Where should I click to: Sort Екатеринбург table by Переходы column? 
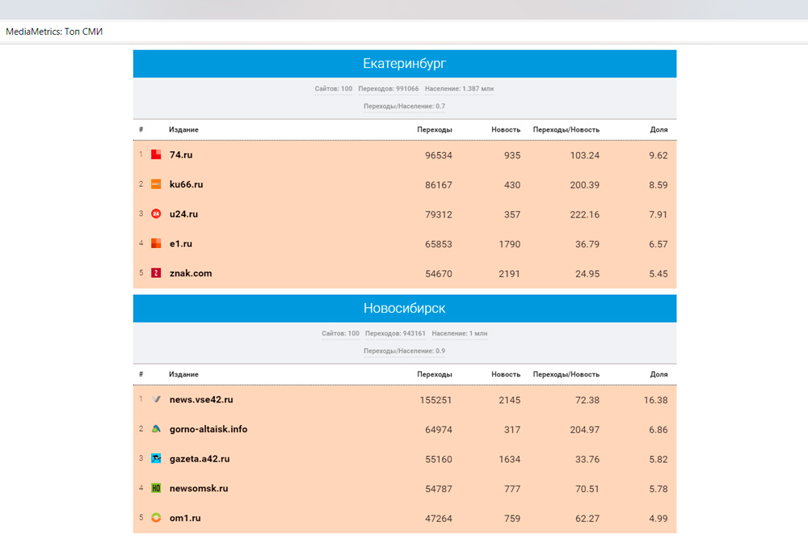[435, 130]
